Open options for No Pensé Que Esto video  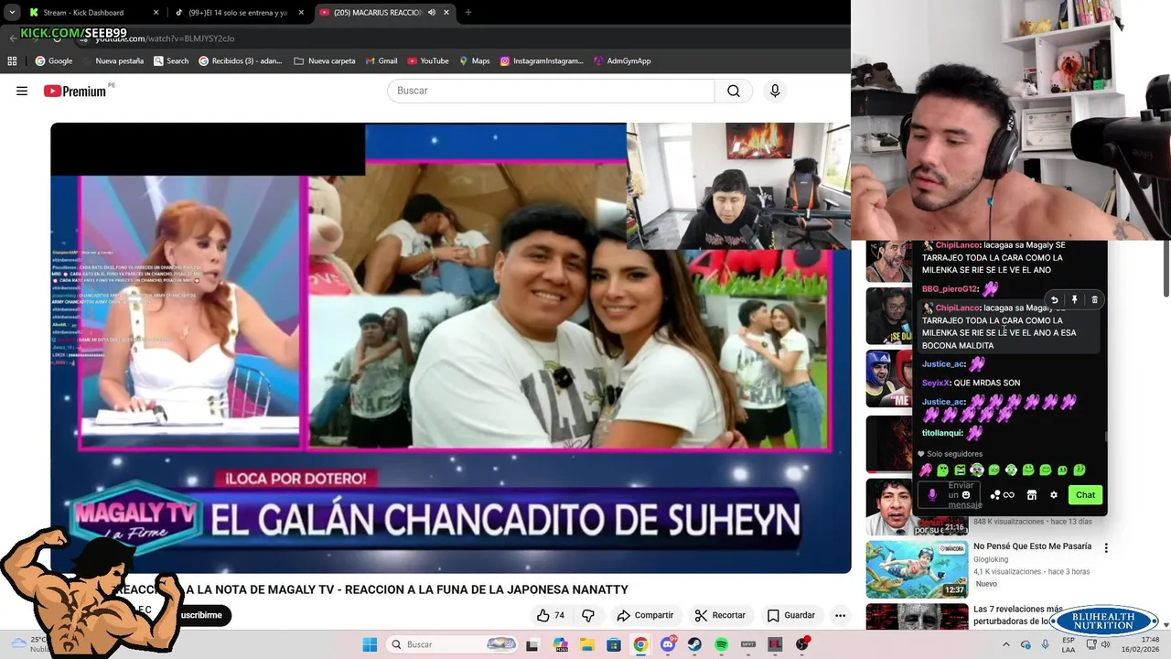pyautogui.click(x=1106, y=548)
